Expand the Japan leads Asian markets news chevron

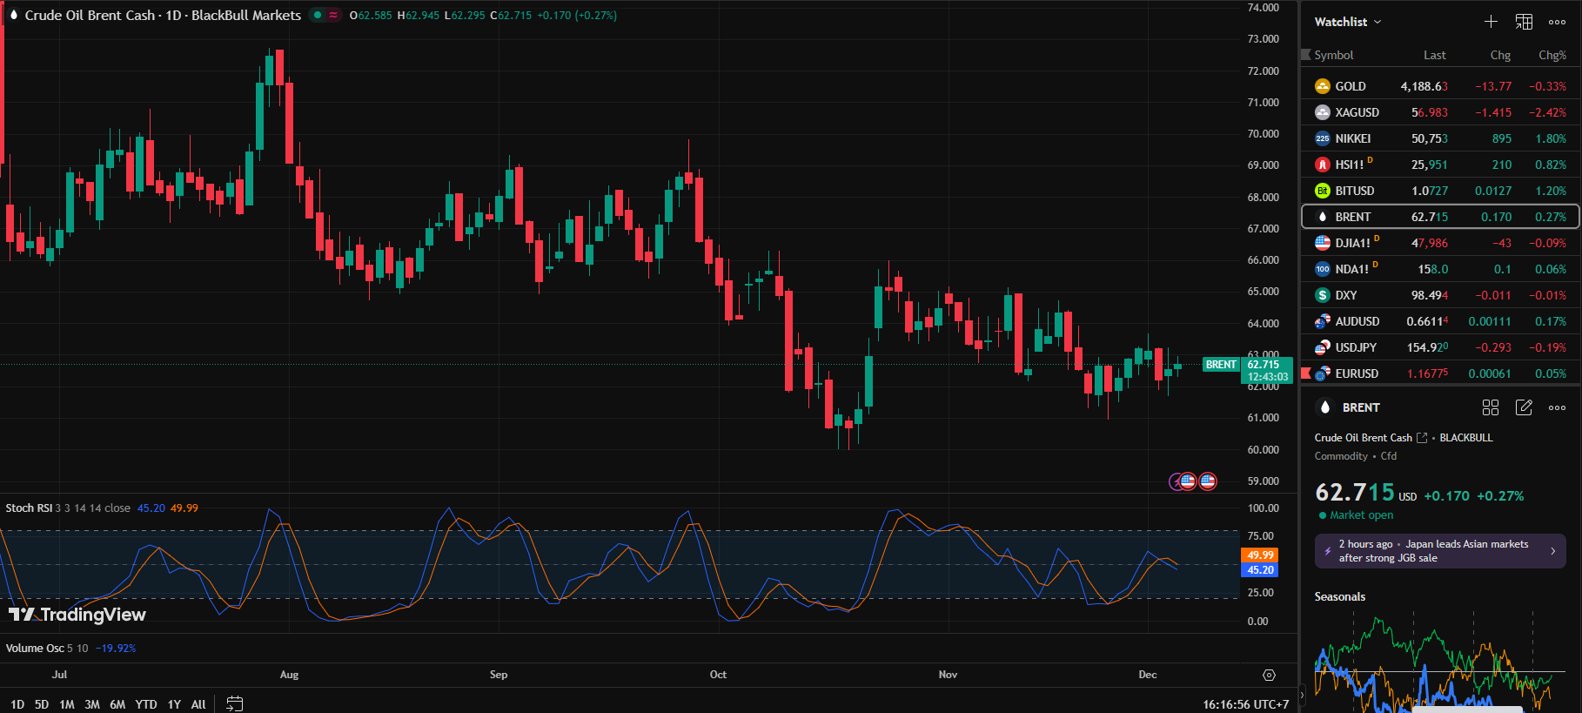1552,551
